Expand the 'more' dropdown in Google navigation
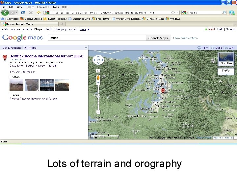 (x=84, y=29)
